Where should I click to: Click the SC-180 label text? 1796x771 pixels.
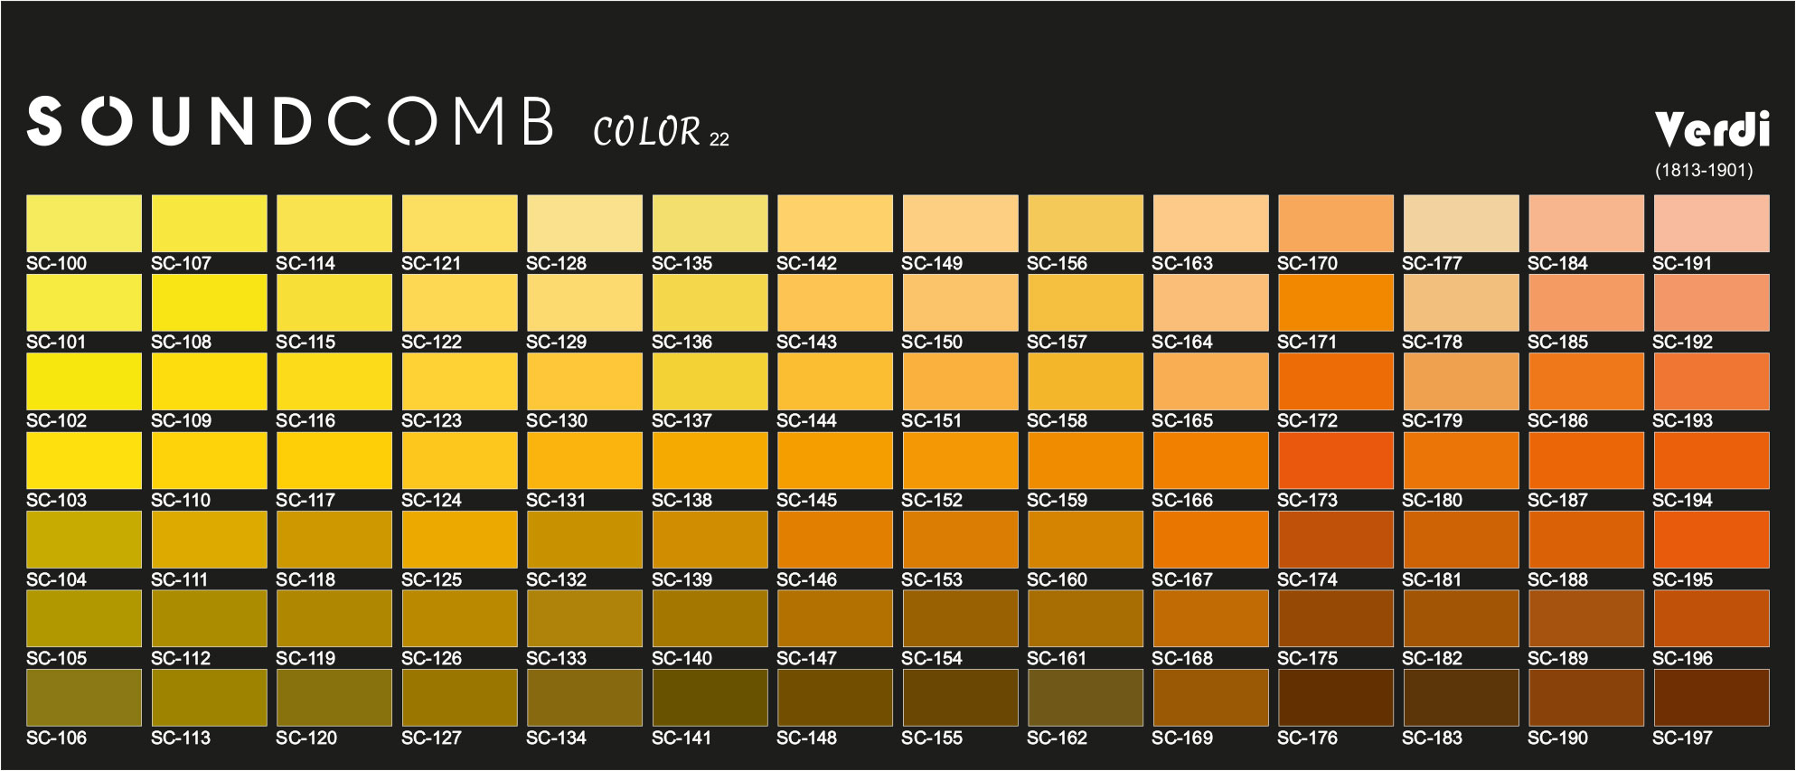pos(1433,500)
